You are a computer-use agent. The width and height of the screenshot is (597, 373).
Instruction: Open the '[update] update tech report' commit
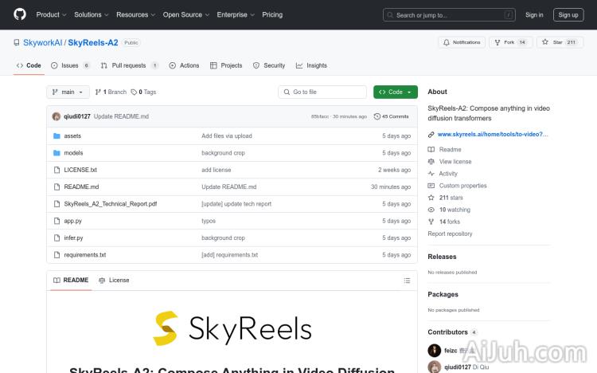coord(236,204)
